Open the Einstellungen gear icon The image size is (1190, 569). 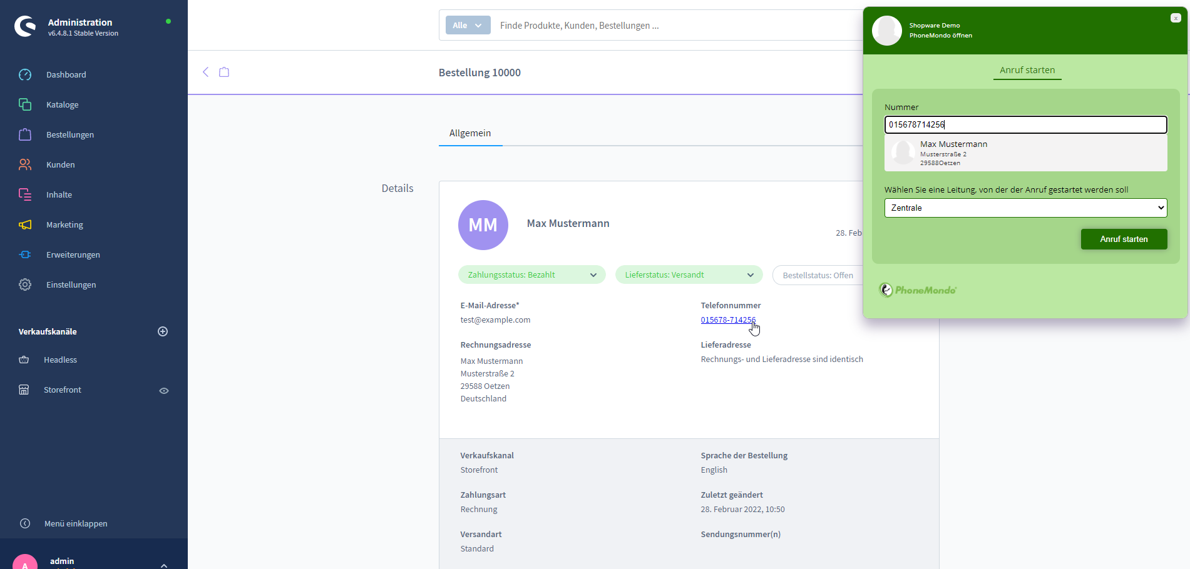pyautogui.click(x=25, y=285)
